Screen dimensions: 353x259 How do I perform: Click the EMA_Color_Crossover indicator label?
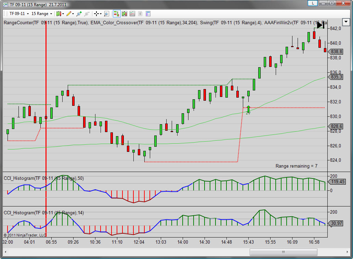click(144, 23)
